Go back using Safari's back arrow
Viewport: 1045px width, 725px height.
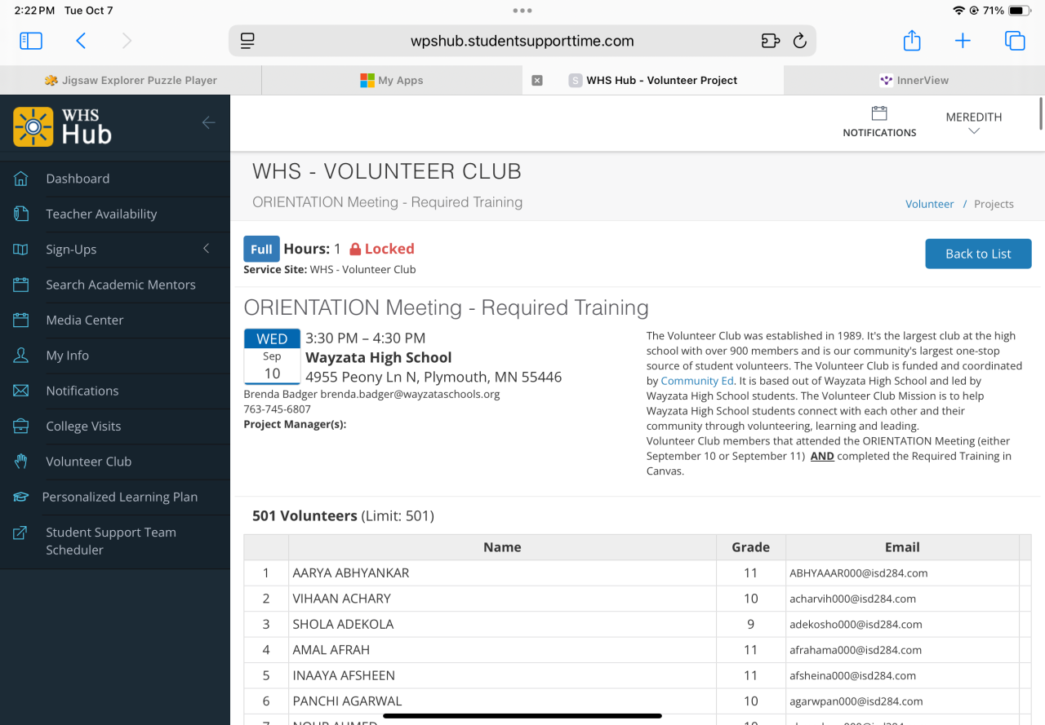click(81, 41)
